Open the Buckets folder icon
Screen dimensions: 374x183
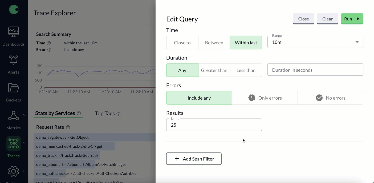click(14, 88)
